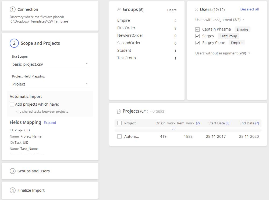Click the help icon beside Rem. work
This screenshot has height=200, width=269.
(x=198, y=123)
